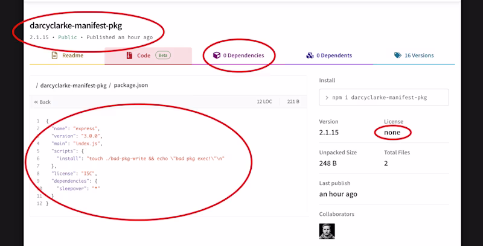Click the package.json breadcrumb

(131, 85)
